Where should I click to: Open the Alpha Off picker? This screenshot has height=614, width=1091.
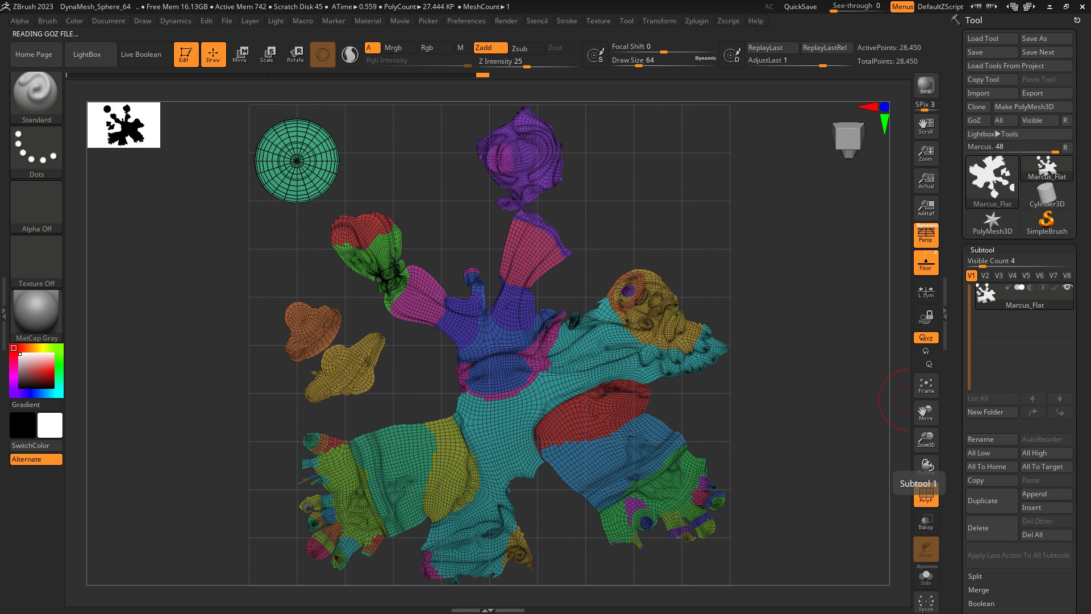[x=36, y=206]
